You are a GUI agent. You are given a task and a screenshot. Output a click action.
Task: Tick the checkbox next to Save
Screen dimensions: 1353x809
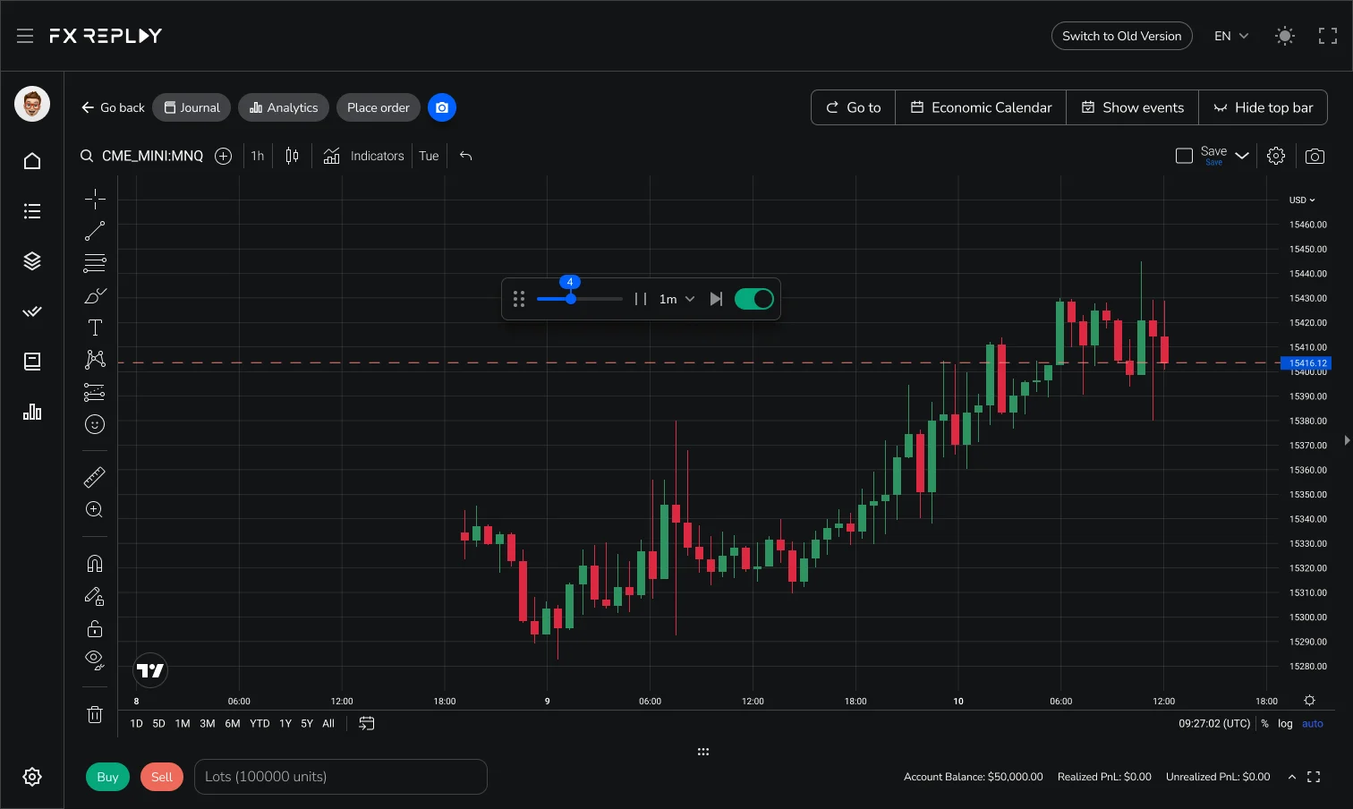click(1184, 156)
